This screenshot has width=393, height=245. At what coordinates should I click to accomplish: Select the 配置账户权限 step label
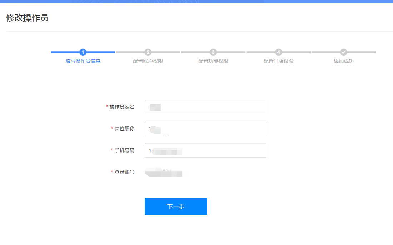148,61
